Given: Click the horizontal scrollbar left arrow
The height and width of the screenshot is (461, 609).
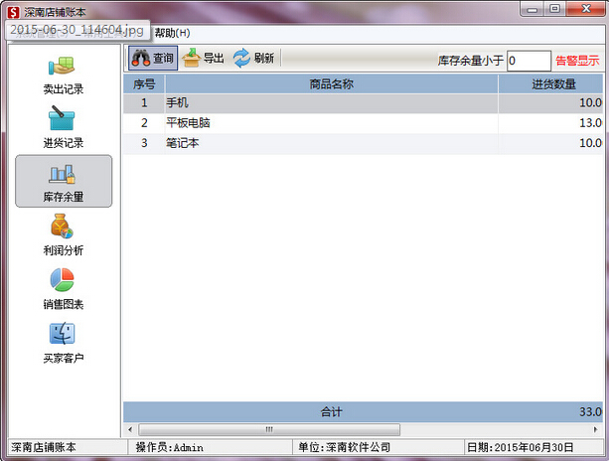Looking at the screenshot, I should coord(130,429).
